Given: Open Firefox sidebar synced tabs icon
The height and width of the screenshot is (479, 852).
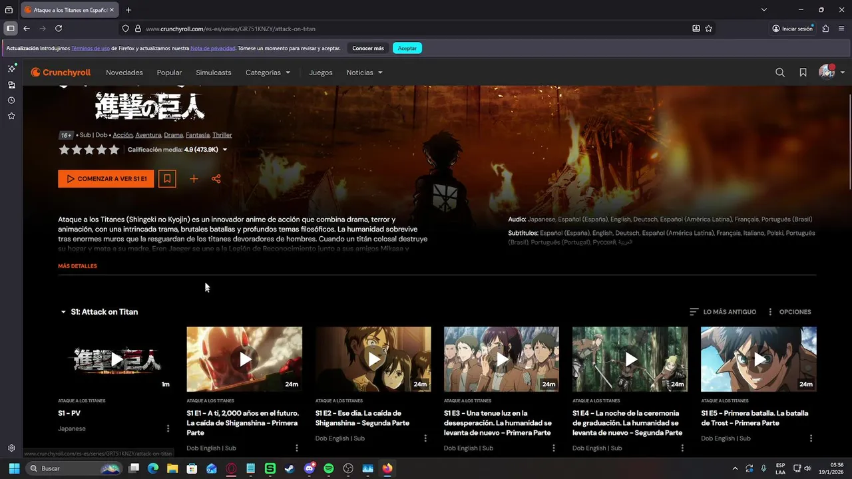Looking at the screenshot, I should point(11,85).
